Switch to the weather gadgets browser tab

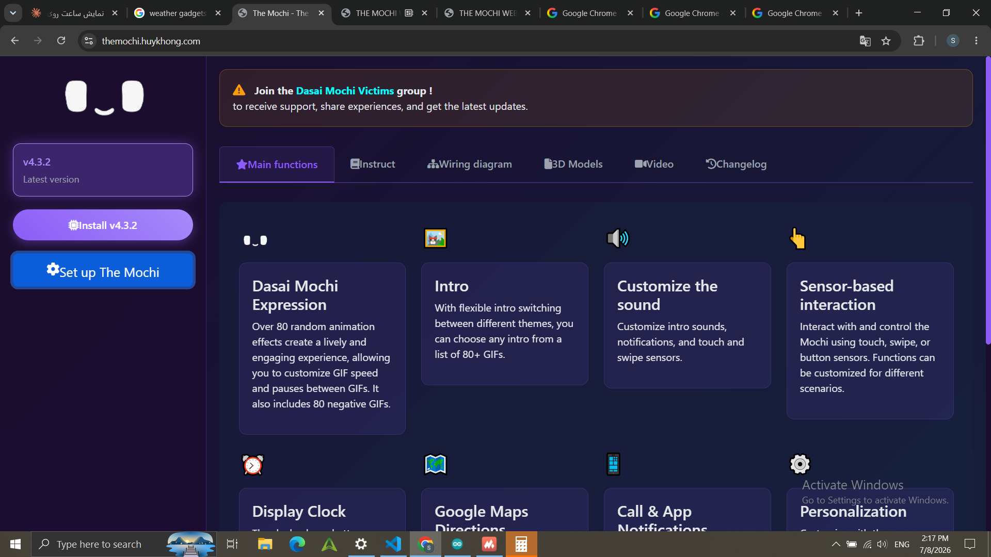[x=178, y=13]
